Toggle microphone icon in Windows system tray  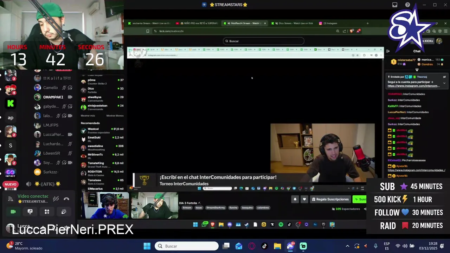[x=376, y=246]
